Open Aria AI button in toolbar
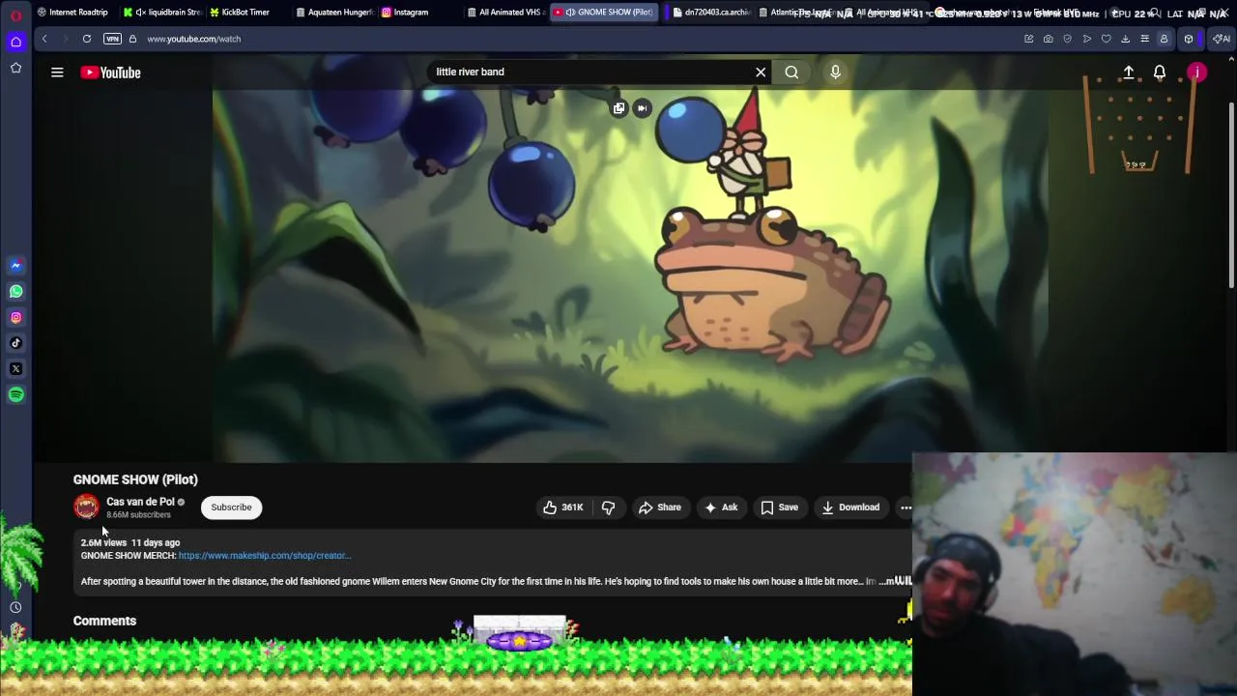Screen dimensions: 1237x696 coord(1222,39)
